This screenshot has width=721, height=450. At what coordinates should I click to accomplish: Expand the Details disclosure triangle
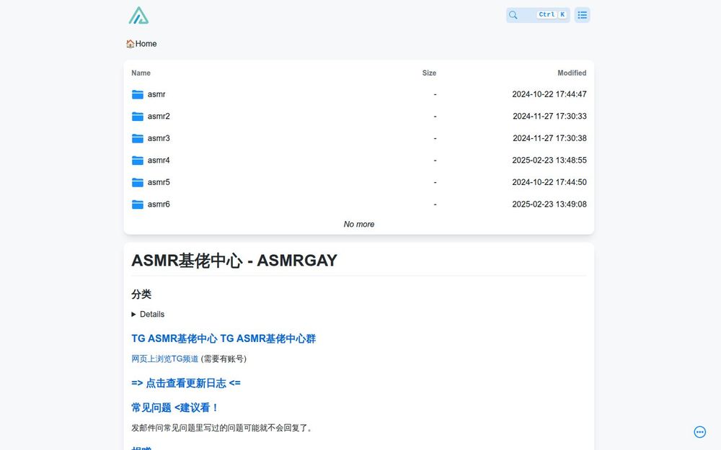point(134,315)
